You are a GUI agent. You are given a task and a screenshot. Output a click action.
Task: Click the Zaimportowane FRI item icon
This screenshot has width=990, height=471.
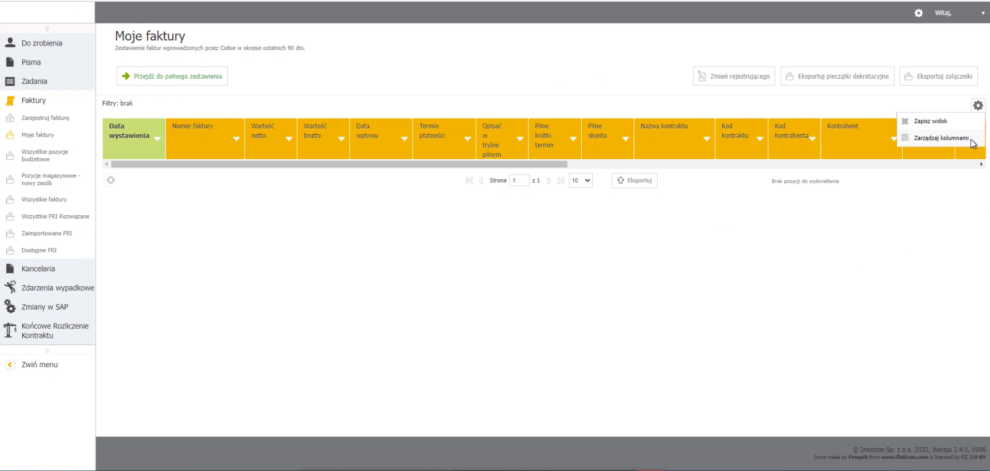click(10, 233)
